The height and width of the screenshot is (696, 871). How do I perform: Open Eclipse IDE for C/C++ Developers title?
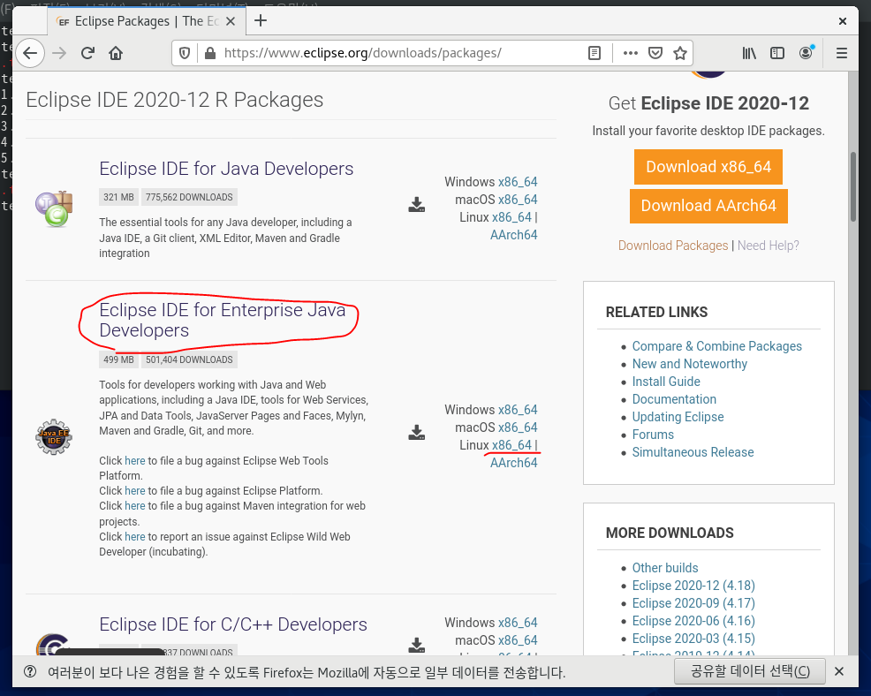tap(232, 624)
